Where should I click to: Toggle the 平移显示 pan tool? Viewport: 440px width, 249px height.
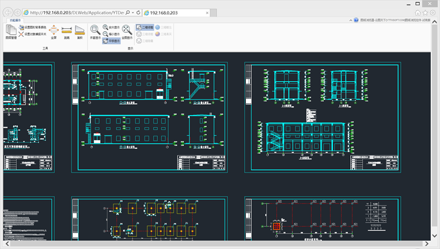112,41
